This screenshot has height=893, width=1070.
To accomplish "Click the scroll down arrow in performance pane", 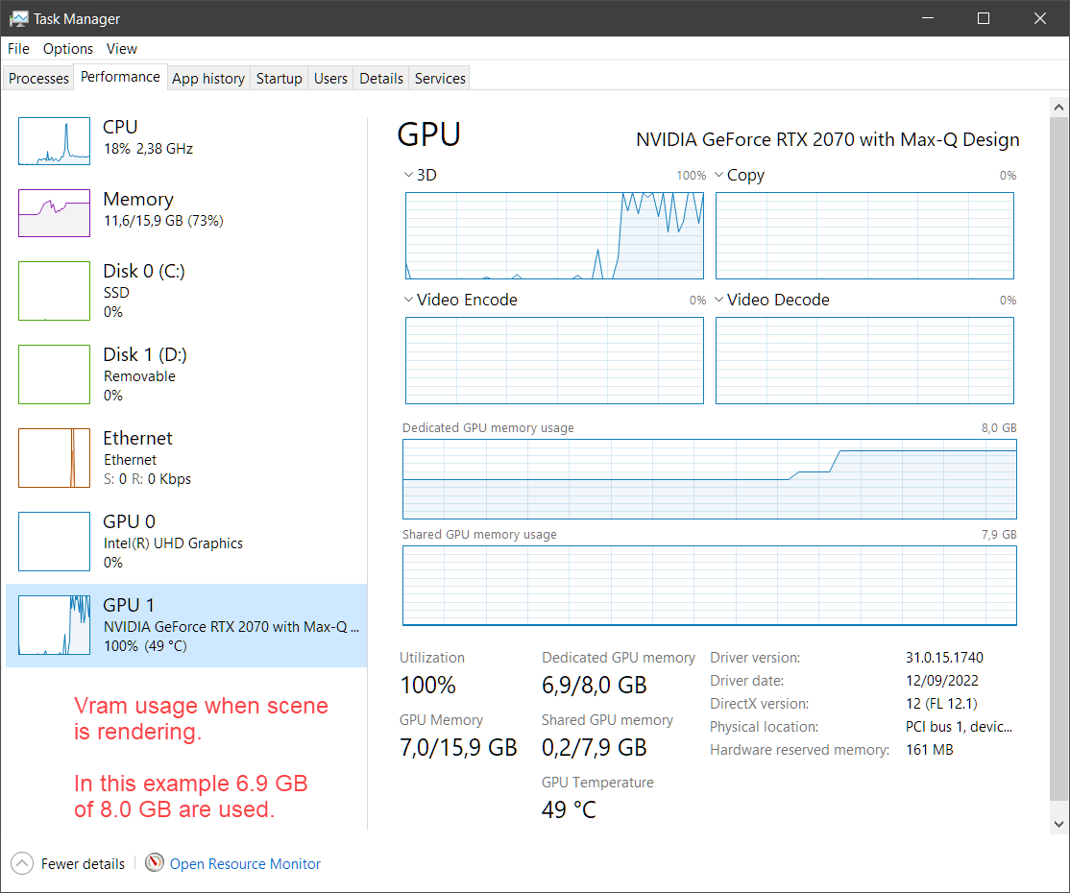I will point(1058,823).
